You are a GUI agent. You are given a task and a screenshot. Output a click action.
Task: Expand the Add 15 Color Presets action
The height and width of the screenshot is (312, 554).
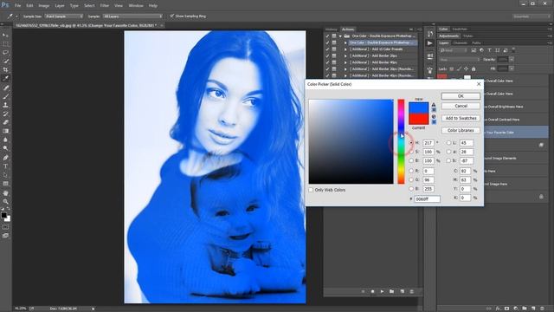[x=345, y=49]
